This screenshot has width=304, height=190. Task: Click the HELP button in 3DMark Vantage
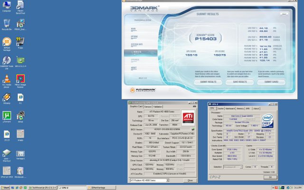pyautogui.click(x=284, y=14)
